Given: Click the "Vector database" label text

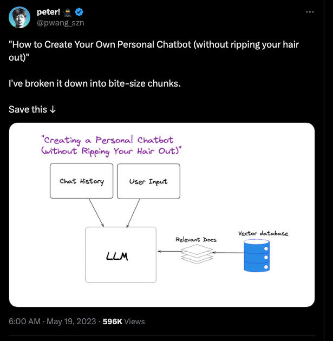Looking at the screenshot, I should click(263, 233).
